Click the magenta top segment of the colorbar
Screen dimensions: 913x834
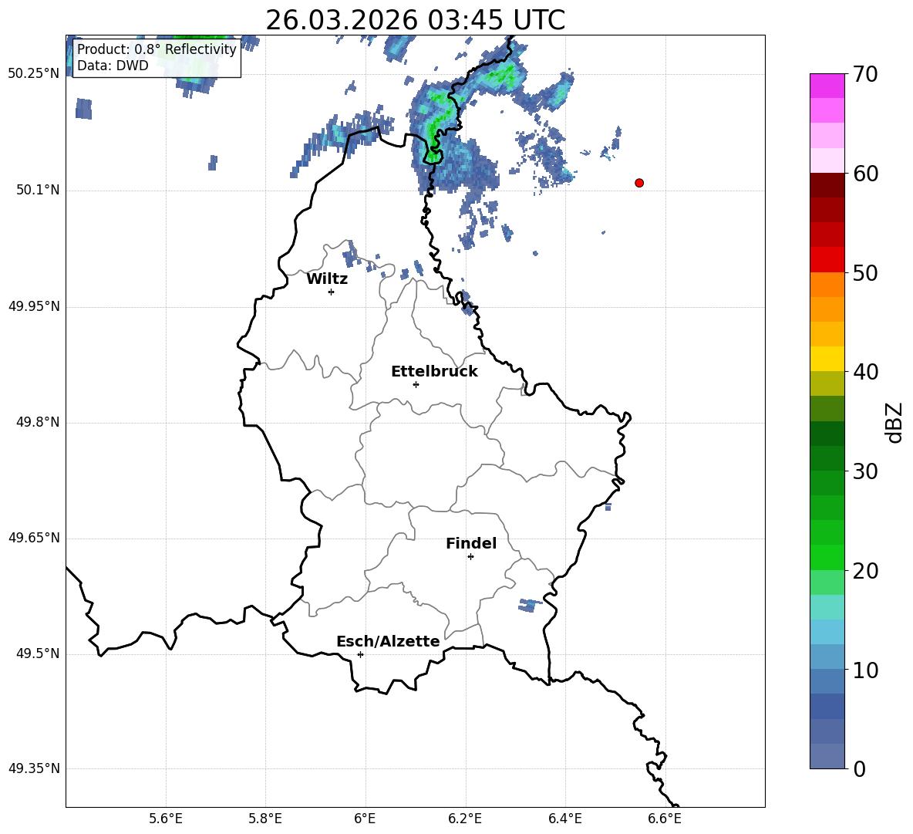click(x=827, y=86)
